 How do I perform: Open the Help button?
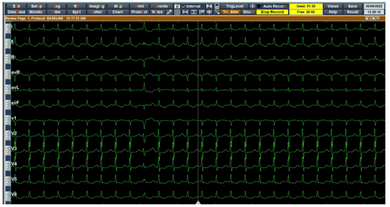tap(333, 12)
